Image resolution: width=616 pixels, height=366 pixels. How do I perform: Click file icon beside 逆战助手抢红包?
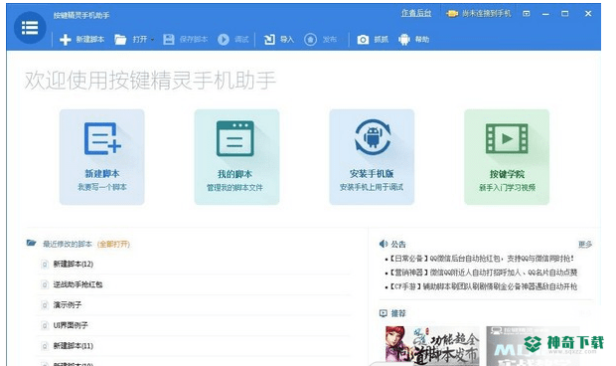click(x=45, y=284)
